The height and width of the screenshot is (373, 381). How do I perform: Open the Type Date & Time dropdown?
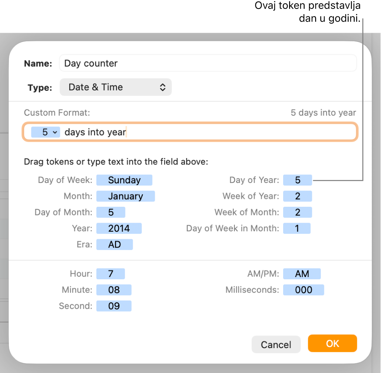116,87
